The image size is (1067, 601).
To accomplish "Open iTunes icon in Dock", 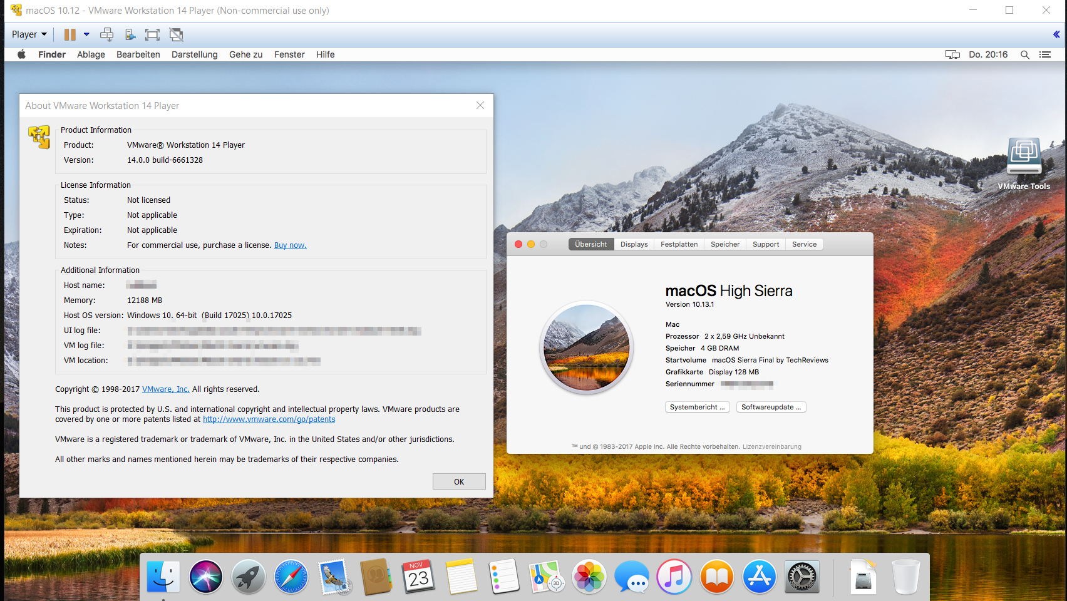I will coord(674,577).
